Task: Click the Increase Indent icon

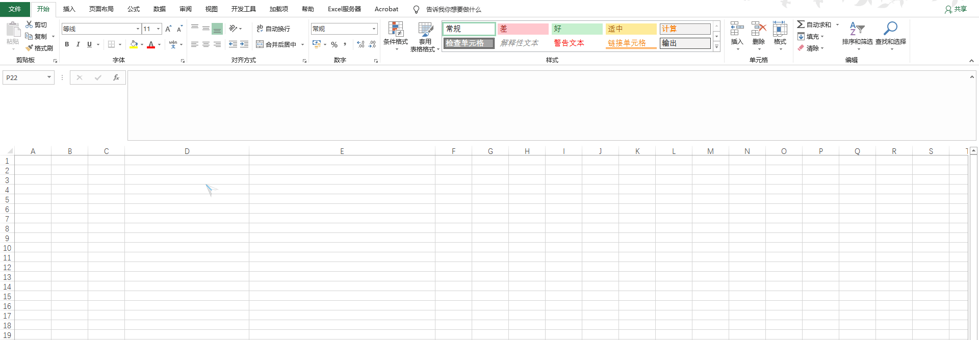Action: coord(244,44)
